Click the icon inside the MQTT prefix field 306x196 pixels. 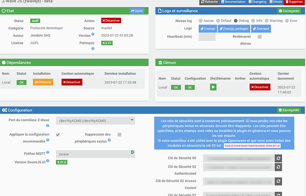(133, 152)
